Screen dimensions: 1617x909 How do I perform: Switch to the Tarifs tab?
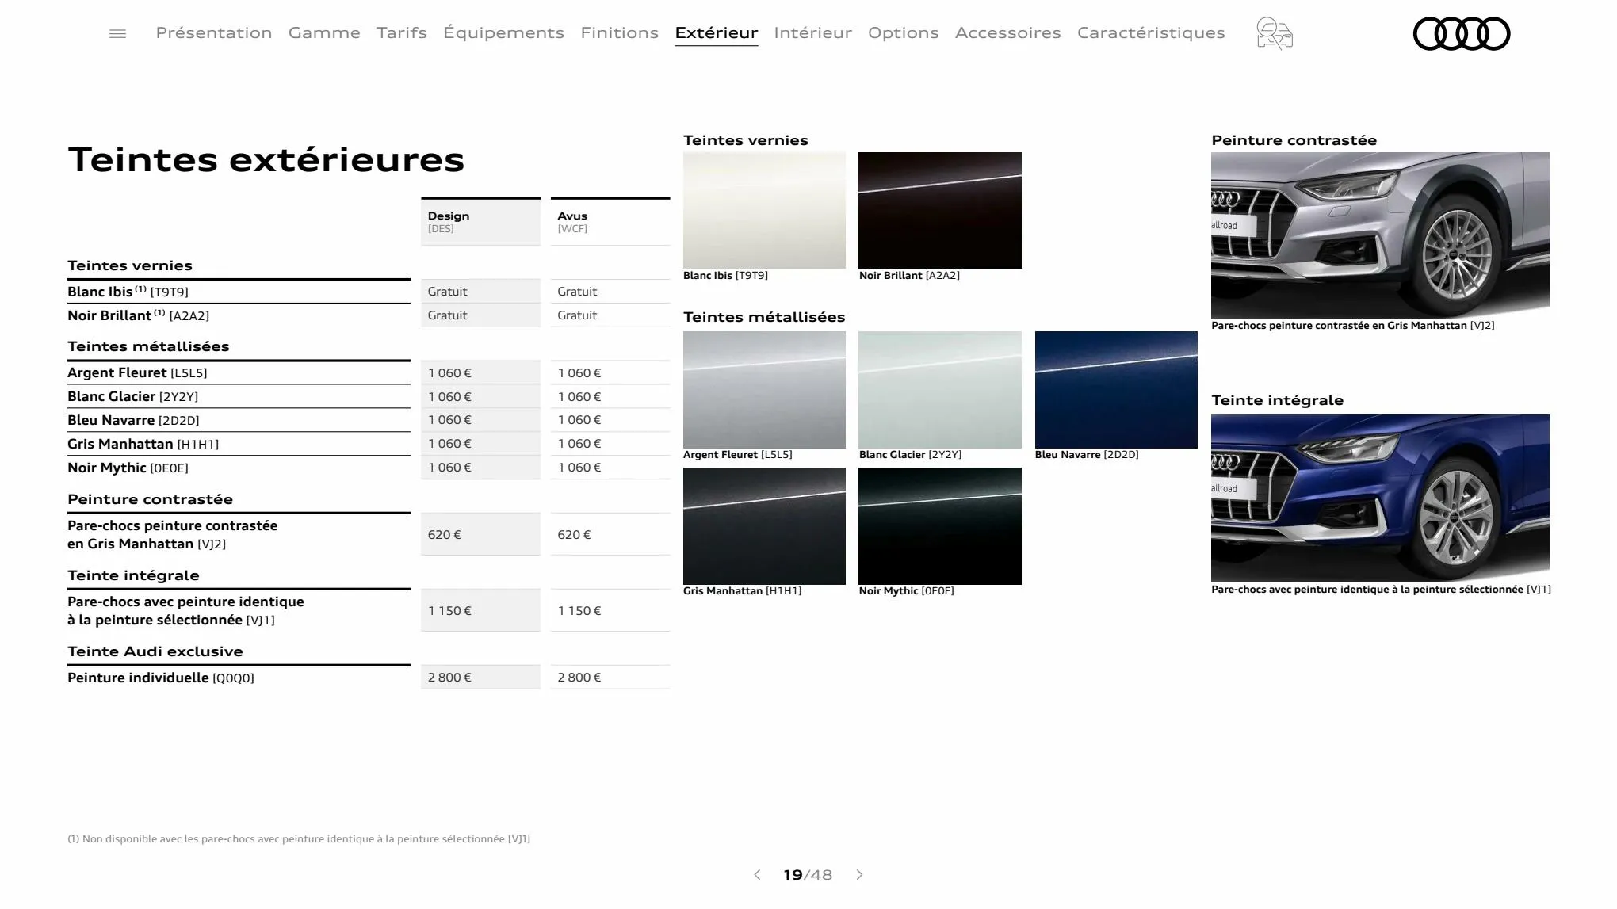[x=402, y=32]
